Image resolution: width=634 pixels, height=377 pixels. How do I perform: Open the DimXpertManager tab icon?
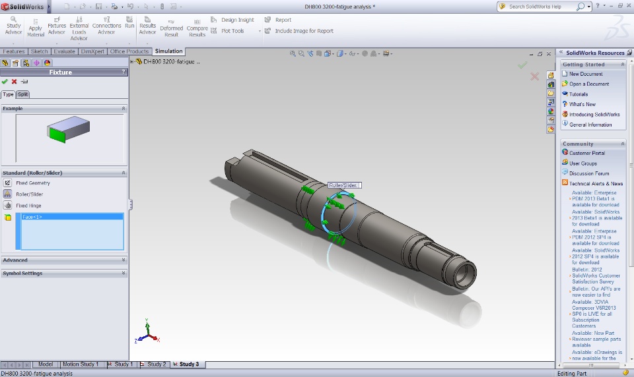click(36, 63)
